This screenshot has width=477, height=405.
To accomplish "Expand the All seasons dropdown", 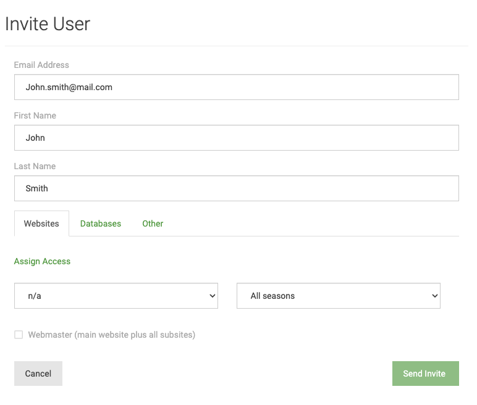I will (x=338, y=296).
